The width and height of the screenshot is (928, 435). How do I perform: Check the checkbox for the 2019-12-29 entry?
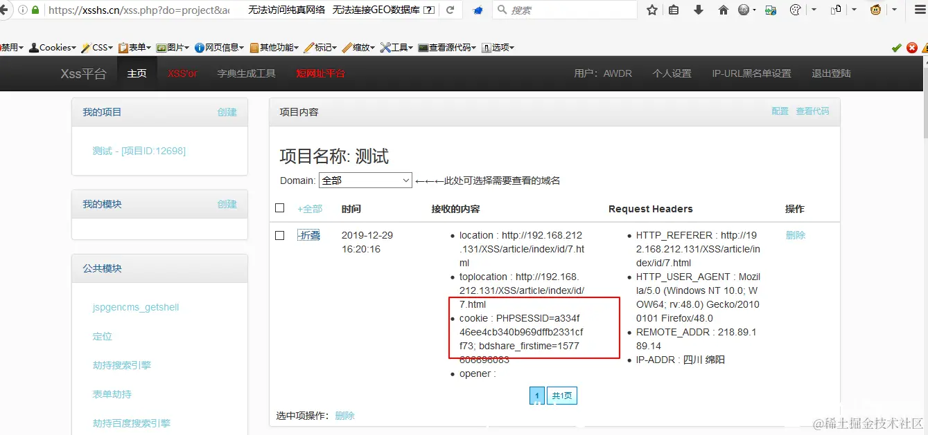click(280, 234)
